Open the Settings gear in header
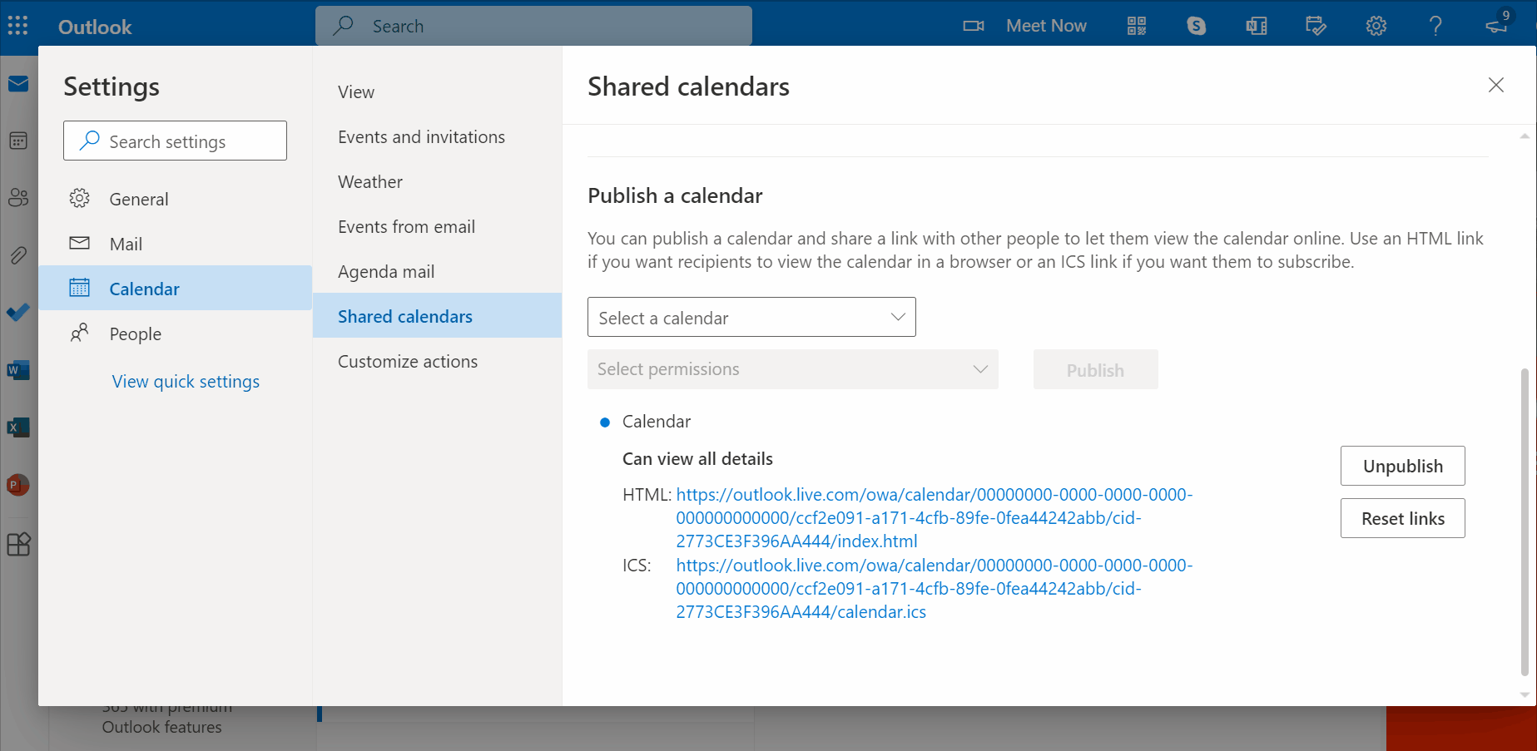Viewport: 1537px width, 751px height. click(1376, 26)
